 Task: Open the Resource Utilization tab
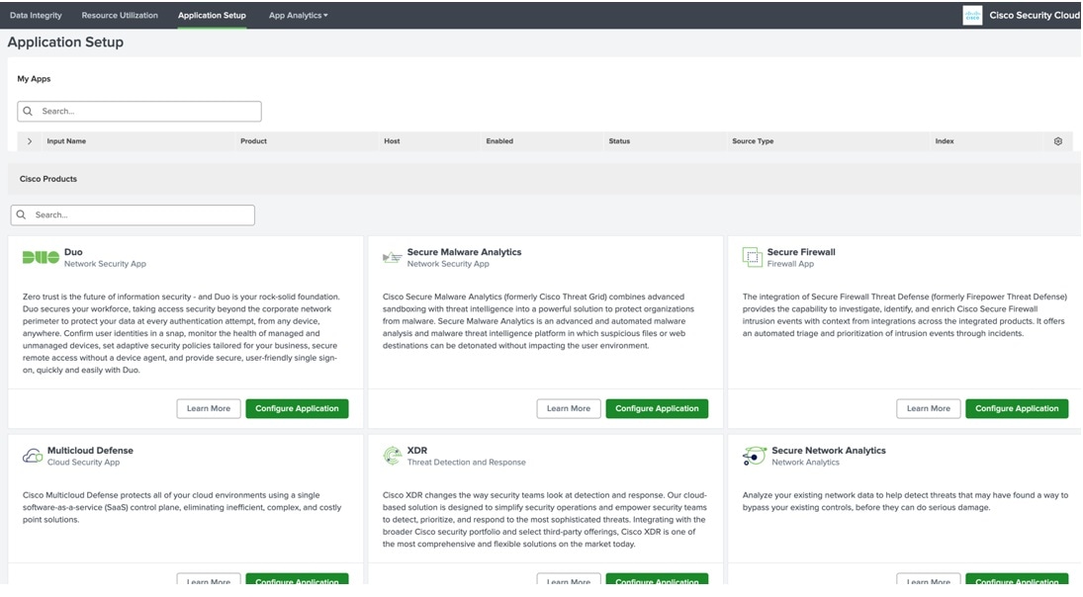tap(120, 16)
